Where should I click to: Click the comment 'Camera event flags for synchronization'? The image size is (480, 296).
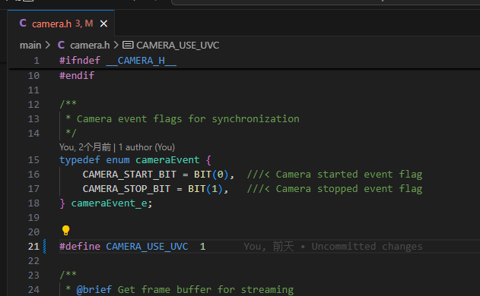pyautogui.click(x=188, y=118)
